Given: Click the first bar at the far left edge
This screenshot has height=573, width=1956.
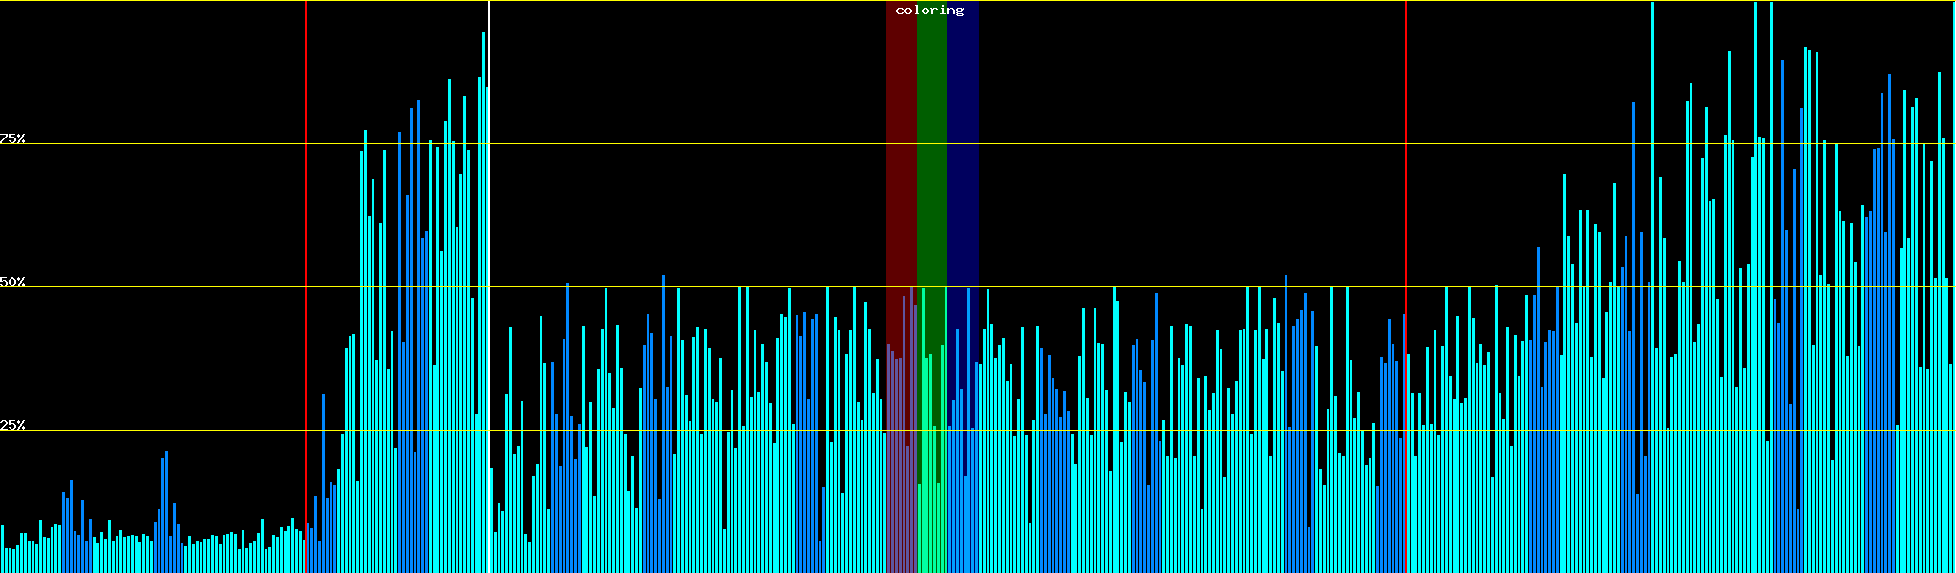Looking at the screenshot, I should pos(2,549).
